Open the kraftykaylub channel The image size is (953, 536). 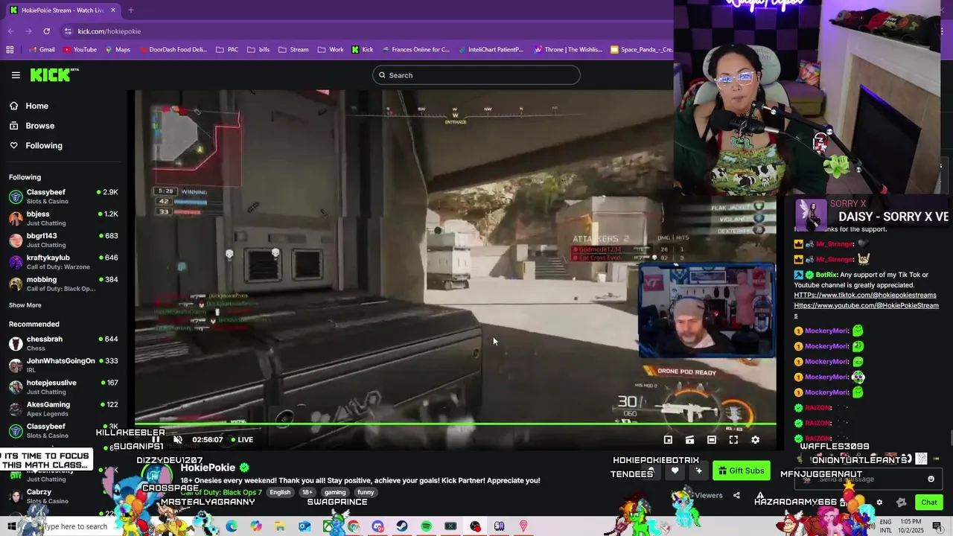[x=63, y=262]
